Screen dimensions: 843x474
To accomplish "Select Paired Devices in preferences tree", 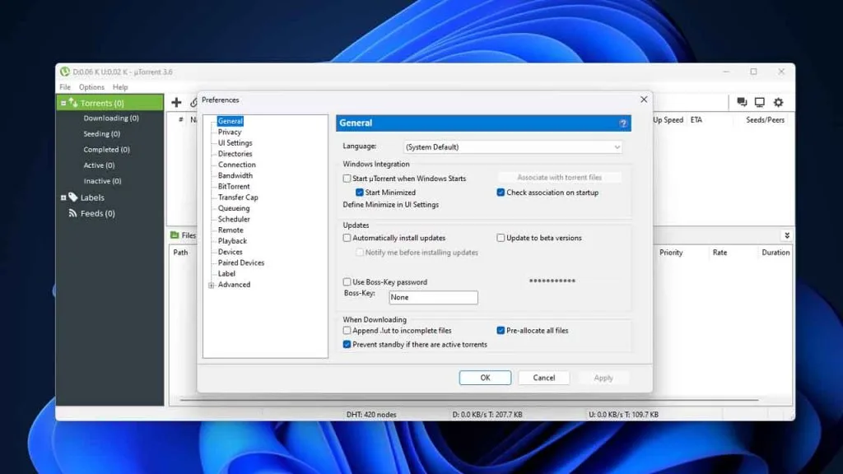I will [241, 263].
